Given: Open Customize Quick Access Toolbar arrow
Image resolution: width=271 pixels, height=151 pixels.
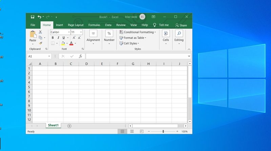Looking at the screenshot, I should coord(56,17).
